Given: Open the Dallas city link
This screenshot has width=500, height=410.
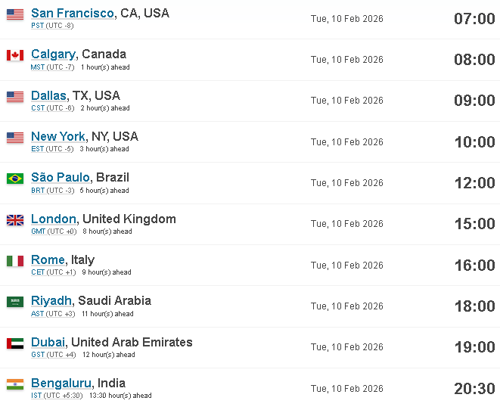Looking at the screenshot, I should click(x=48, y=95).
